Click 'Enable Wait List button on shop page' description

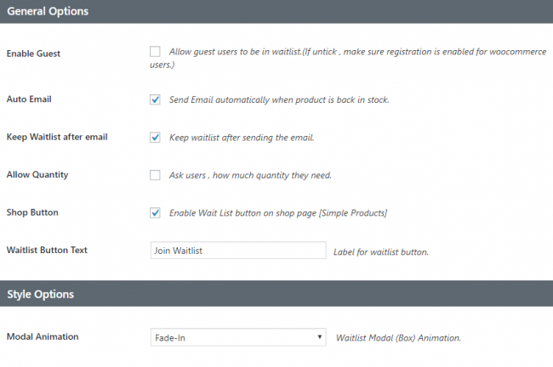278,212
